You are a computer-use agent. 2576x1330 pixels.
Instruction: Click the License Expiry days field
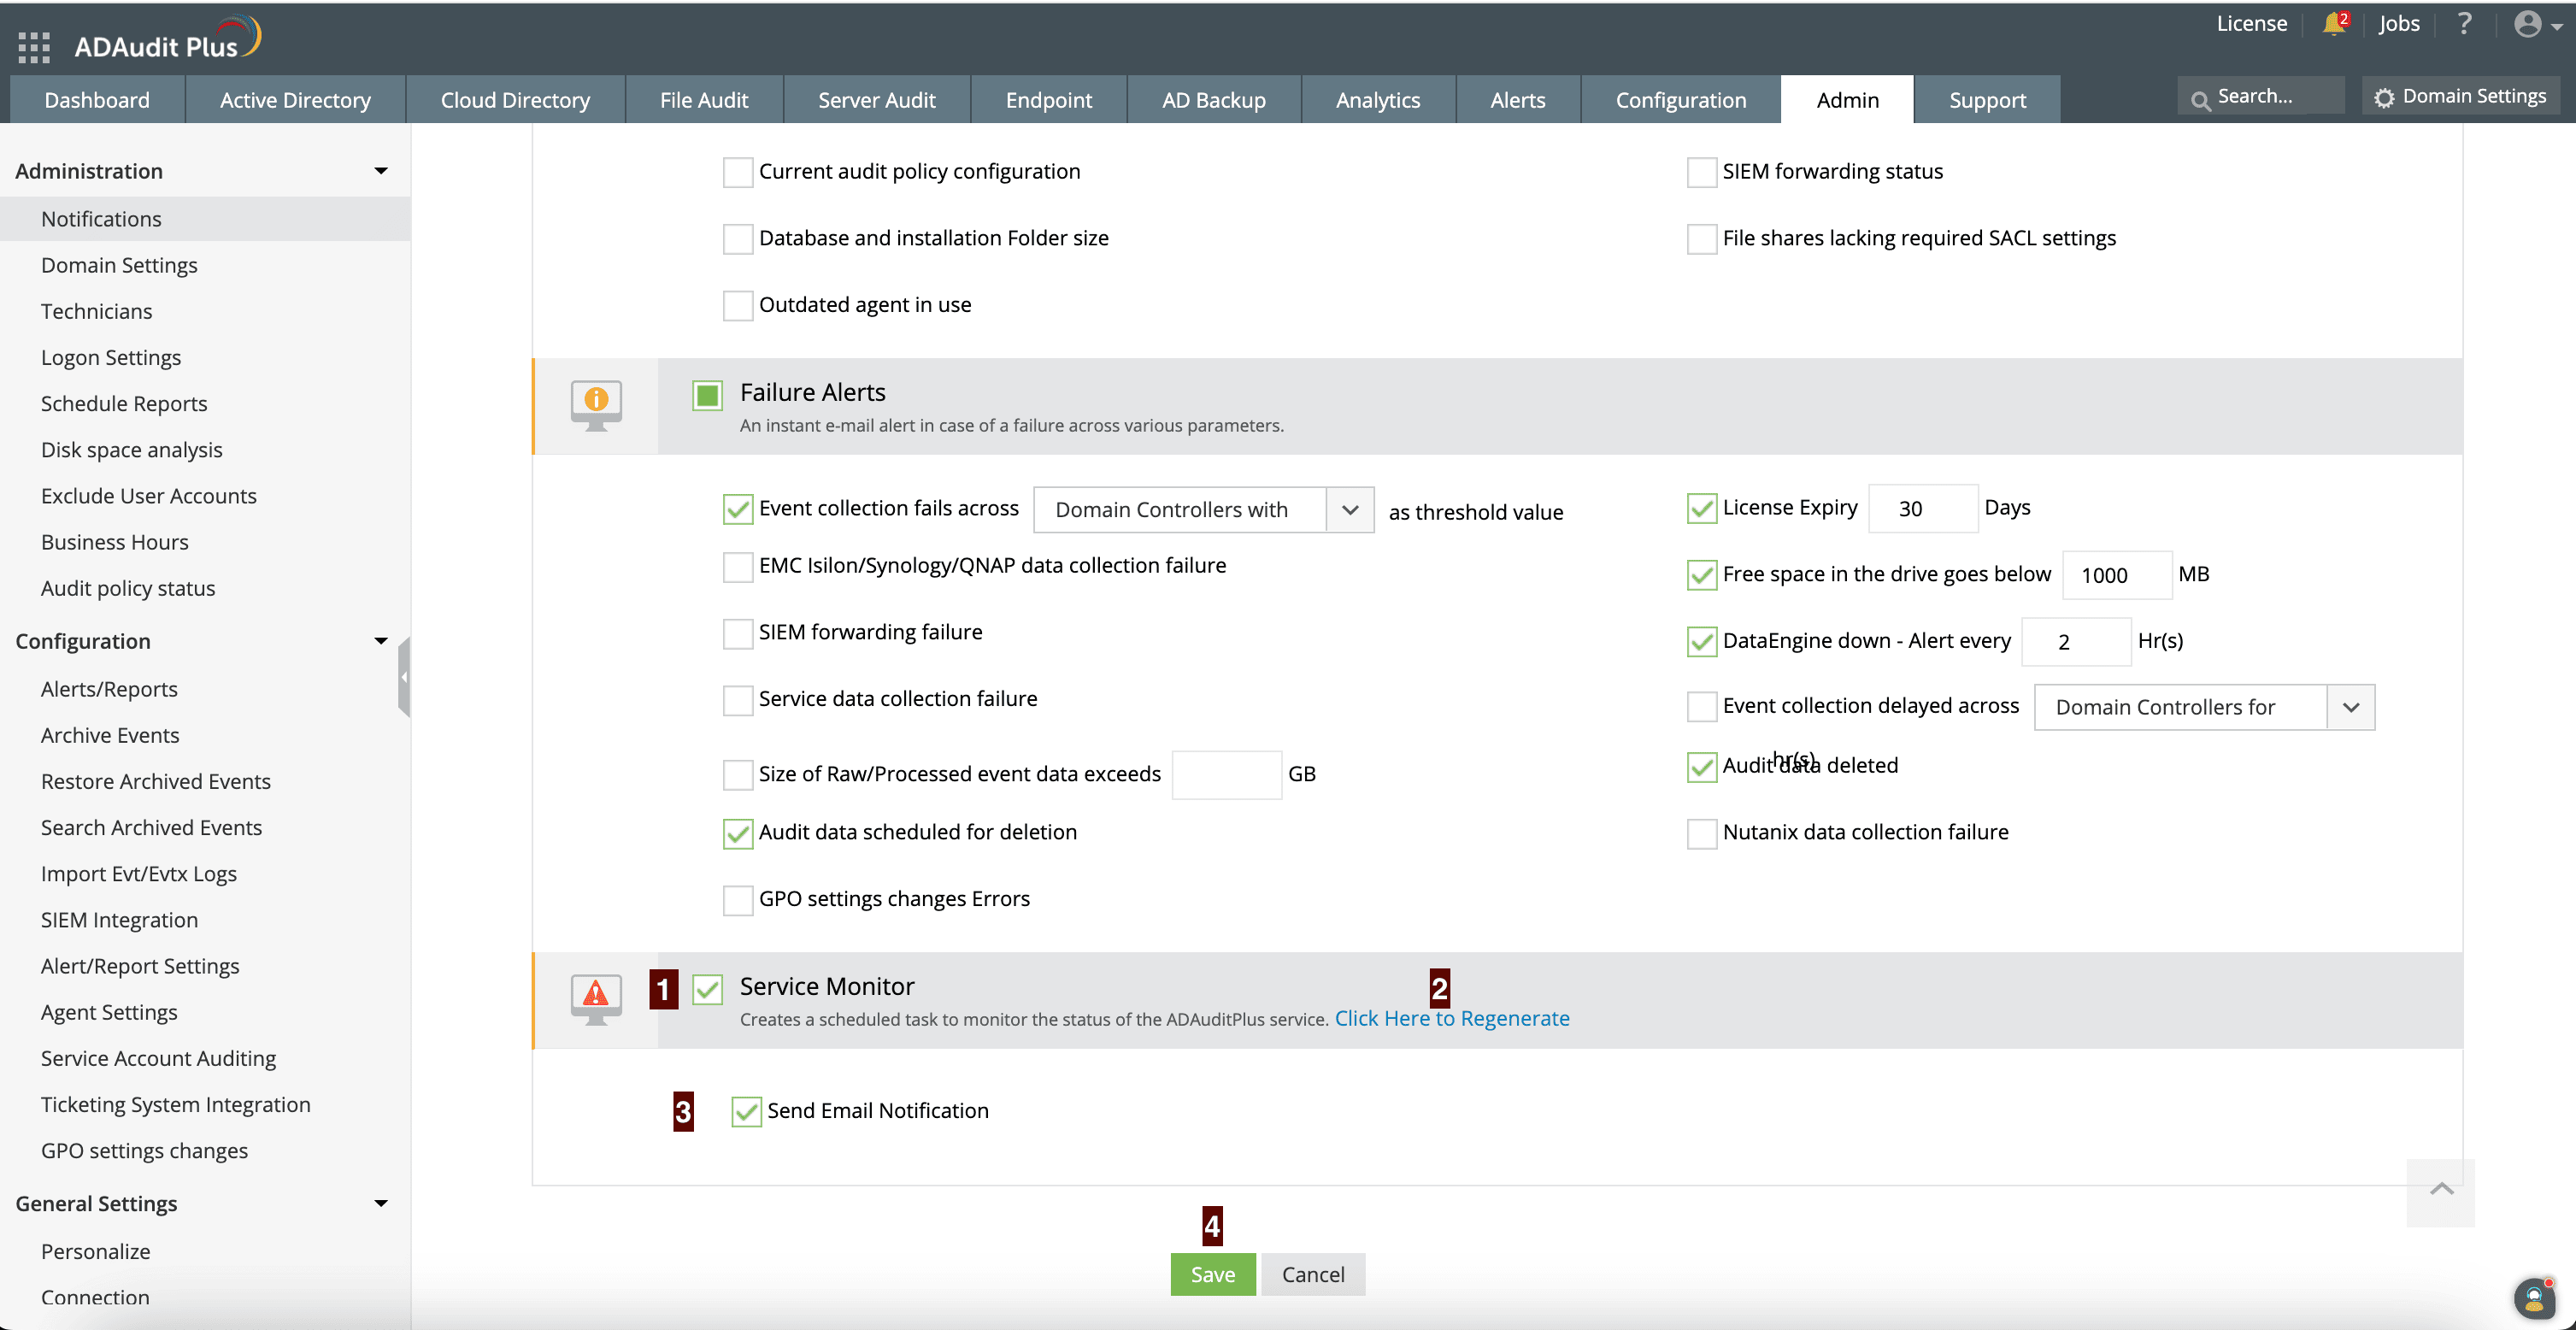[1923, 509]
